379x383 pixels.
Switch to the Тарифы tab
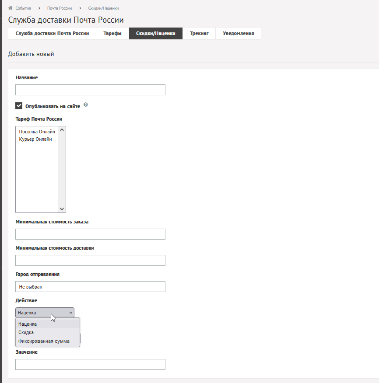click(112, 34)
